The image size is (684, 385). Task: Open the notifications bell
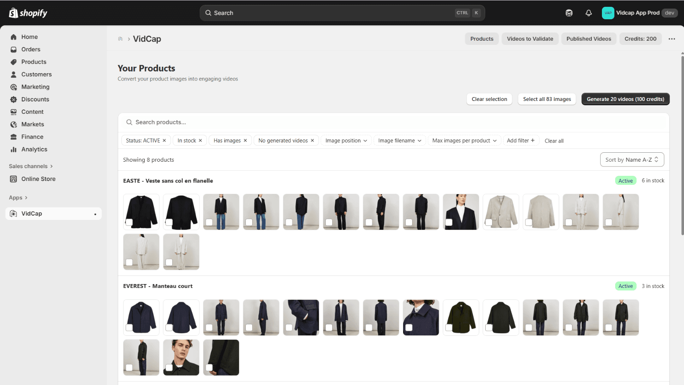click(589, 13)
